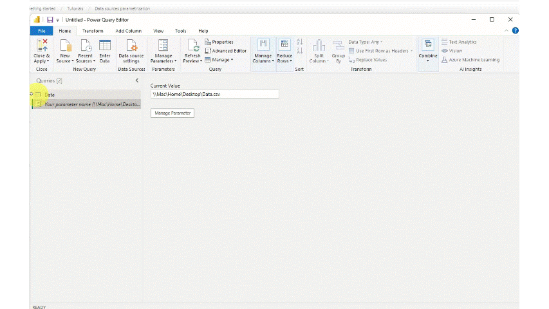Collapse the ribbon using the caret
The height and width of the screenshot is (309, 549).
click(x=507, y=31)
